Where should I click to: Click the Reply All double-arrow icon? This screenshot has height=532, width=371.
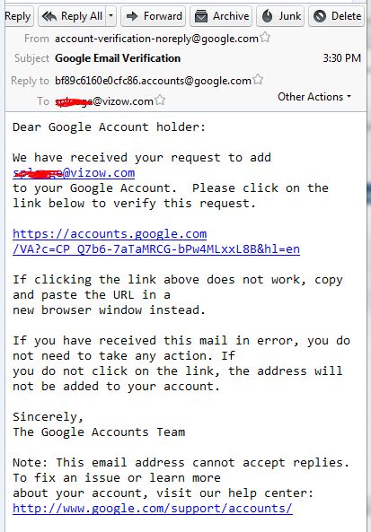point(49,16)
